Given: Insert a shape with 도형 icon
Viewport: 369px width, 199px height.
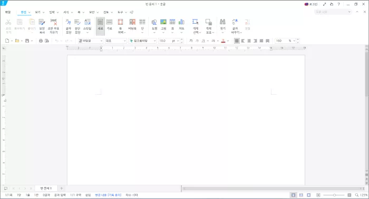Looking at the screenshot, I should 154,22.
